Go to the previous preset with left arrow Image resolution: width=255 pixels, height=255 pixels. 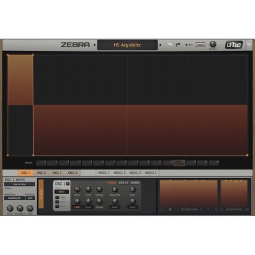[94, 45]
